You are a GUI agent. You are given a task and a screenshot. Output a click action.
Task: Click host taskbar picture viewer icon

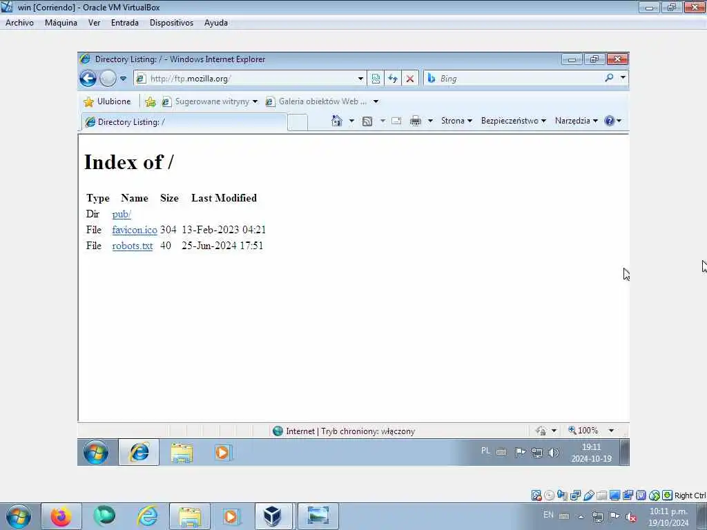318,516
